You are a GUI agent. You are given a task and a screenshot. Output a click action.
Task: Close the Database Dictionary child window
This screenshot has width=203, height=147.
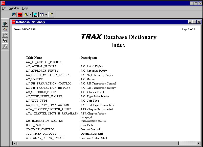[x=199, y=22]
